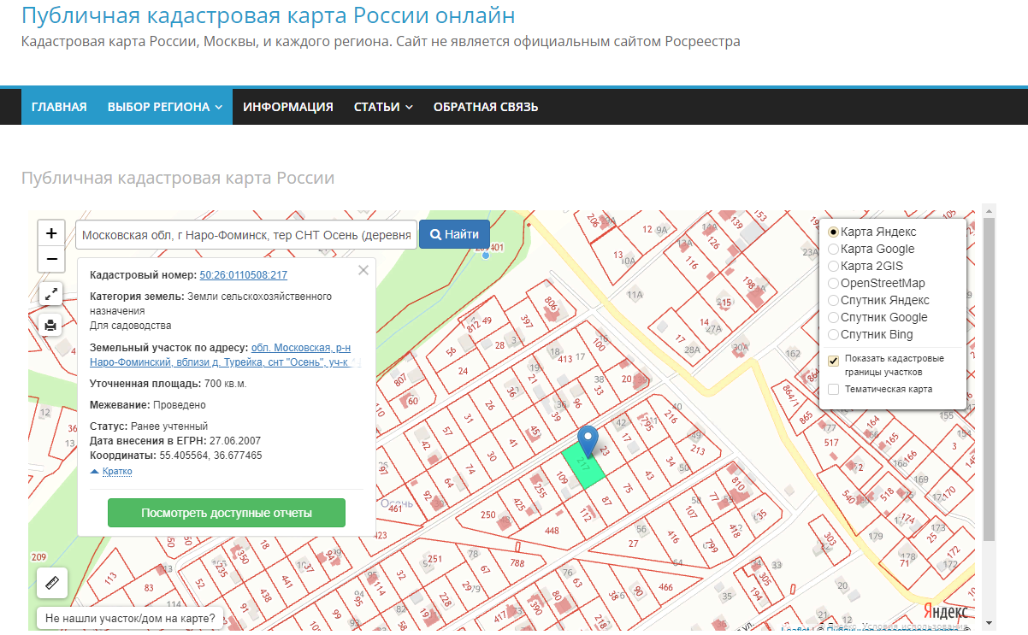1028x635 pixels.
Task: Toggle fullscreen map view icon
Action: (x=51, y=293)
